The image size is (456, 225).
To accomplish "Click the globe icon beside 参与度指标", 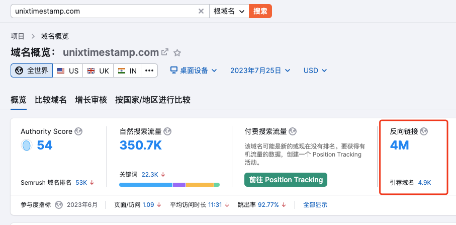I will (59, 205).
